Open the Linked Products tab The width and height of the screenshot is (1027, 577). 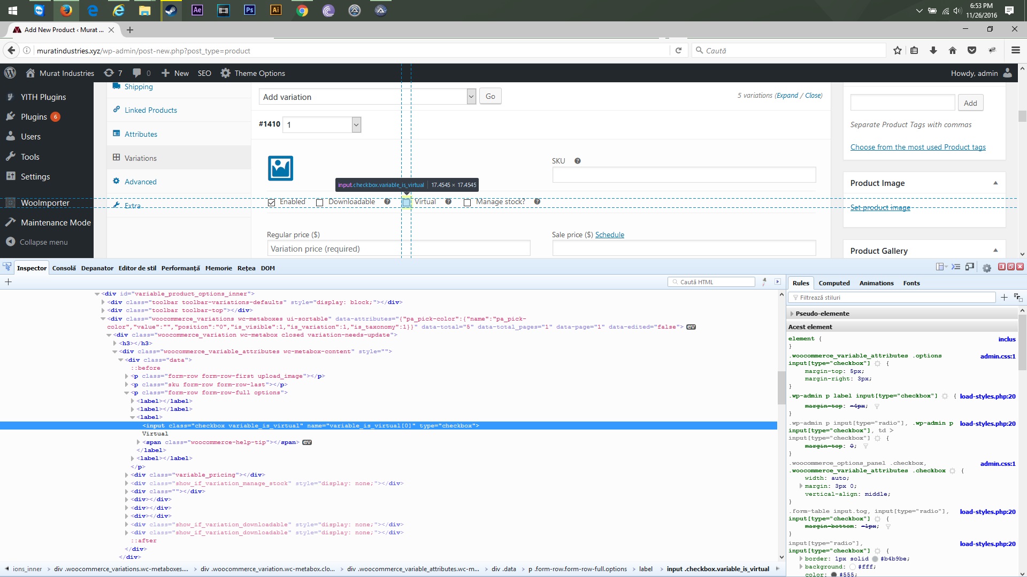[x=151, y=110]
